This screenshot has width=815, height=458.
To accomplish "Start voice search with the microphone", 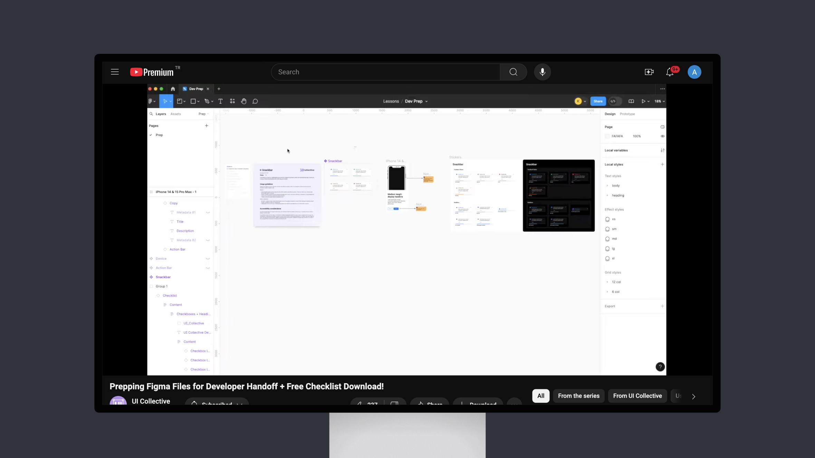I will (x=542, y=72).
